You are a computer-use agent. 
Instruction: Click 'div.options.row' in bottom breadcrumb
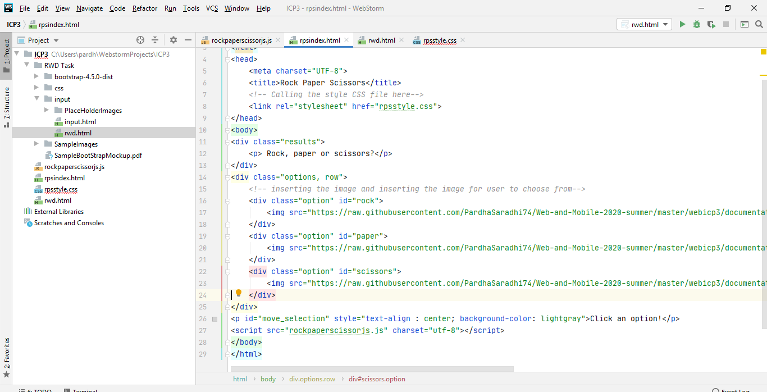(x=312, y=379)
